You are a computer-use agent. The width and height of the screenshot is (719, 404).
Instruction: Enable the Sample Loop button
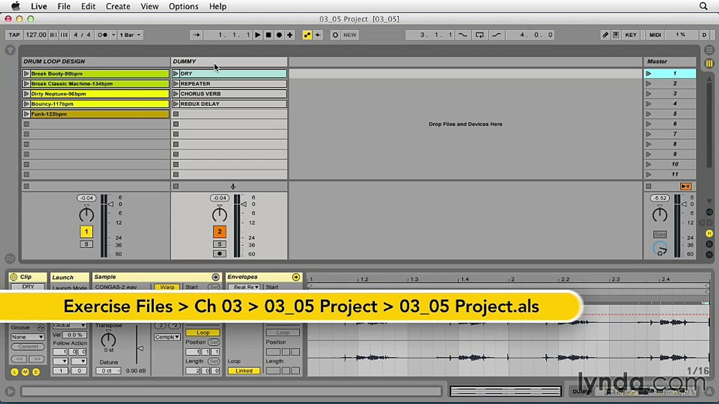(203, 333)
